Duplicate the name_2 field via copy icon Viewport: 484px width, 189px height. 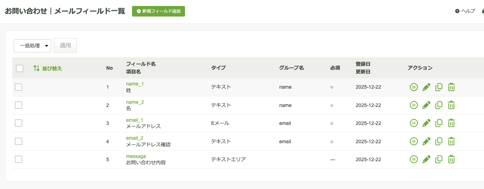pos(439,105)
